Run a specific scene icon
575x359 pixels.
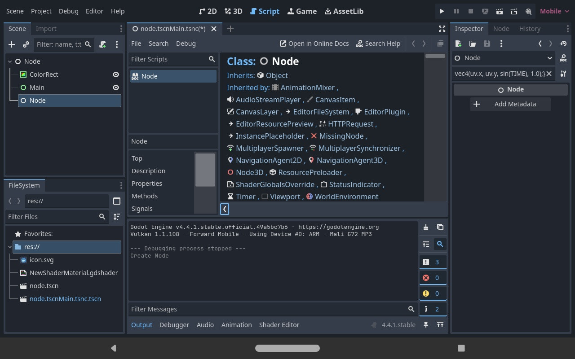pos(514,11)
